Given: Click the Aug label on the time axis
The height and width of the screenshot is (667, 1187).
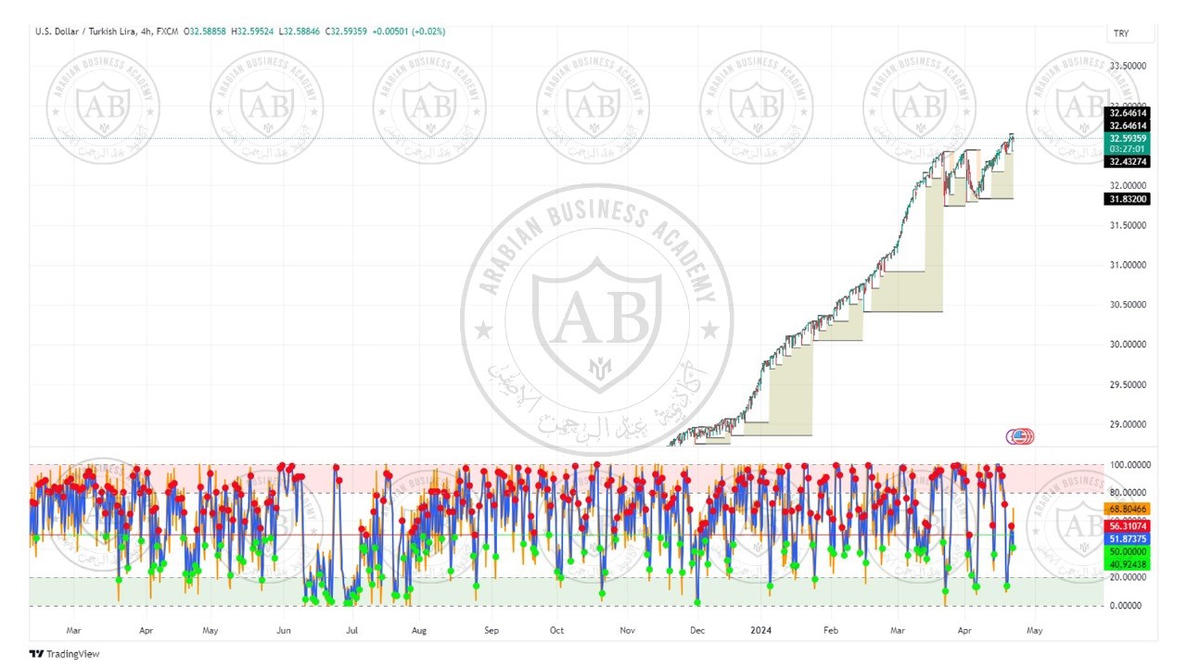Looking at the screenshot, I should [x=418, y=630].
